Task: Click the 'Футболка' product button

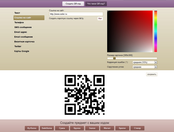Action: pyautogui.click(x=32, y=128)
